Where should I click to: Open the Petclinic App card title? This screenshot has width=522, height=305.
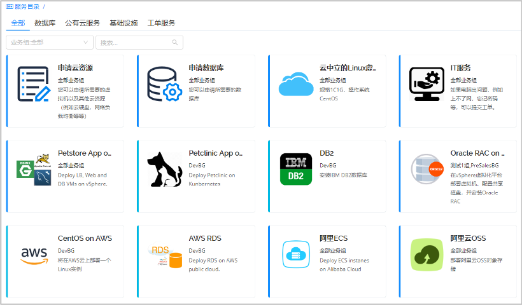216,153
